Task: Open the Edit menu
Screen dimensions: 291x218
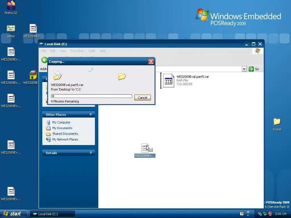Action: pos(53,51)
